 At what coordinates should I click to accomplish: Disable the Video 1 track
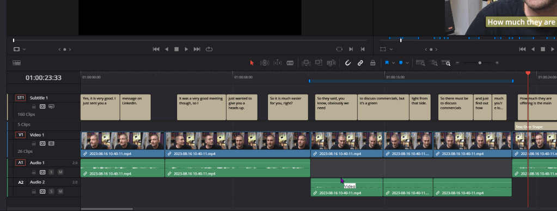click(x=52, y=144)
